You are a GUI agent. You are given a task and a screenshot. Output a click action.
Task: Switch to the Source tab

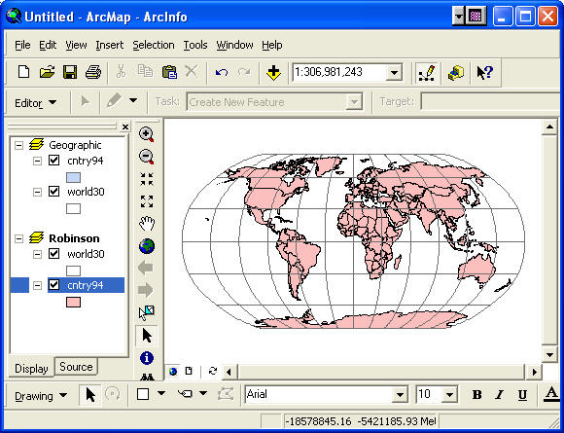(76, 367)
